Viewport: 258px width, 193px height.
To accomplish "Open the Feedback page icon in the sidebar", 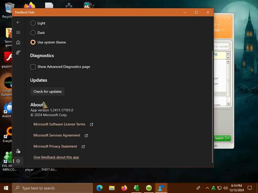I will [18, 53].
